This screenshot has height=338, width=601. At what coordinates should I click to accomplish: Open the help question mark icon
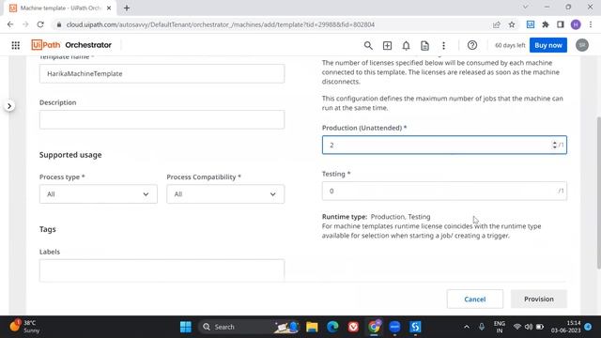[x=472, y=45]
